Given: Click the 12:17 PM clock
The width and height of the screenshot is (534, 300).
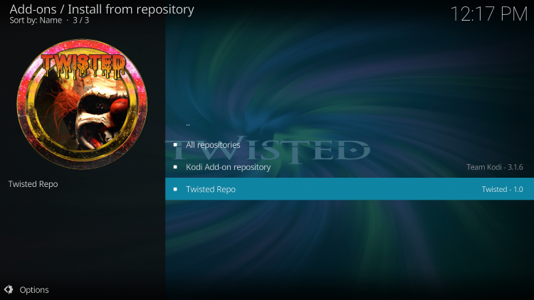Looking at the screenshot, I should click(x=489, y=14).
